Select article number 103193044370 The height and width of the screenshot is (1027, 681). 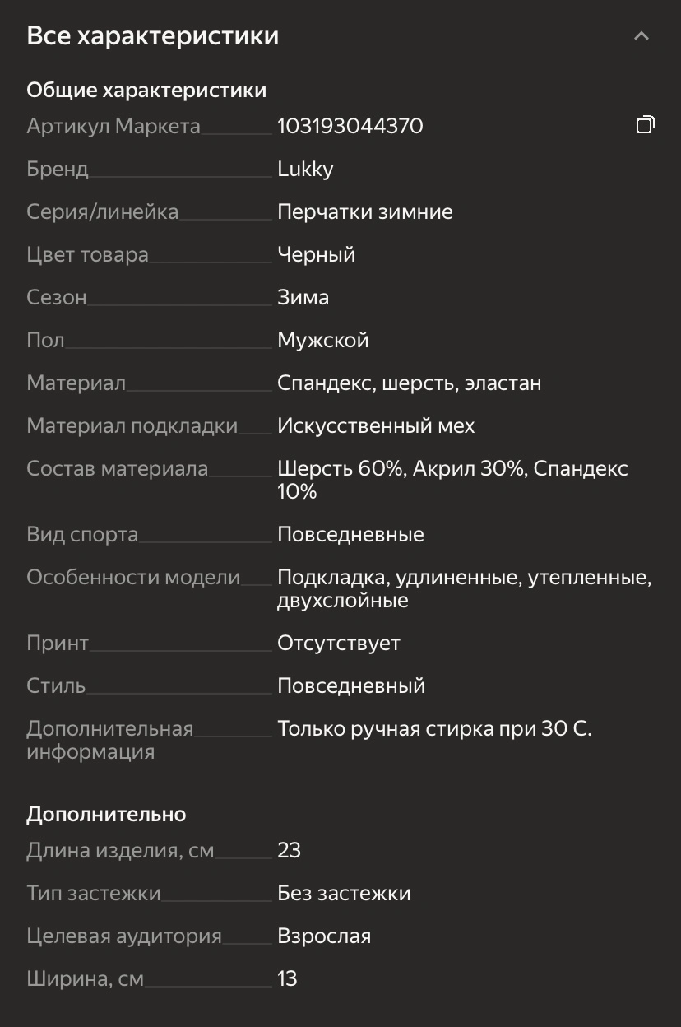350,126
